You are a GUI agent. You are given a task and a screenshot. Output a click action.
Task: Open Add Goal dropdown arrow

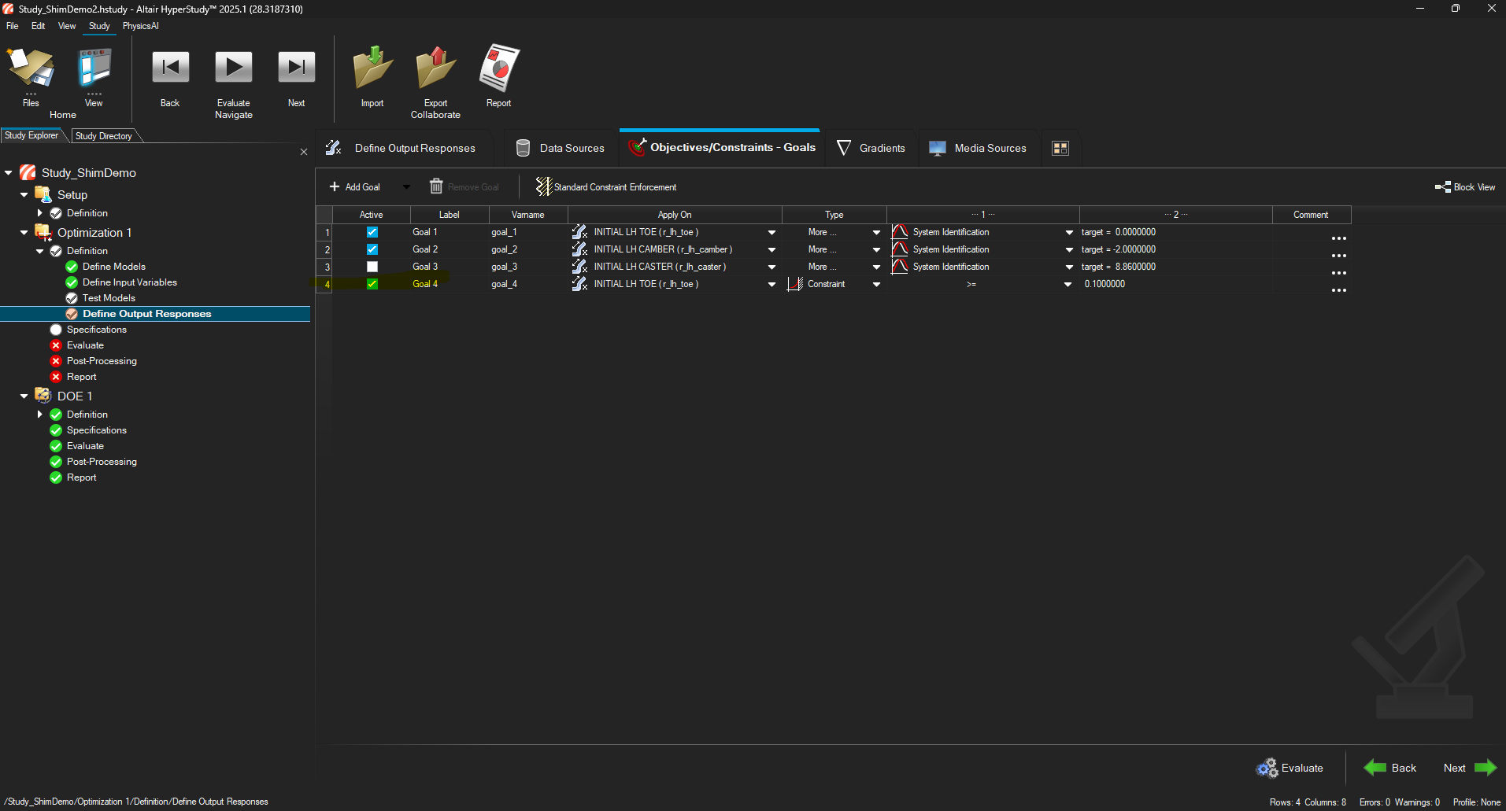pos(406,187)
